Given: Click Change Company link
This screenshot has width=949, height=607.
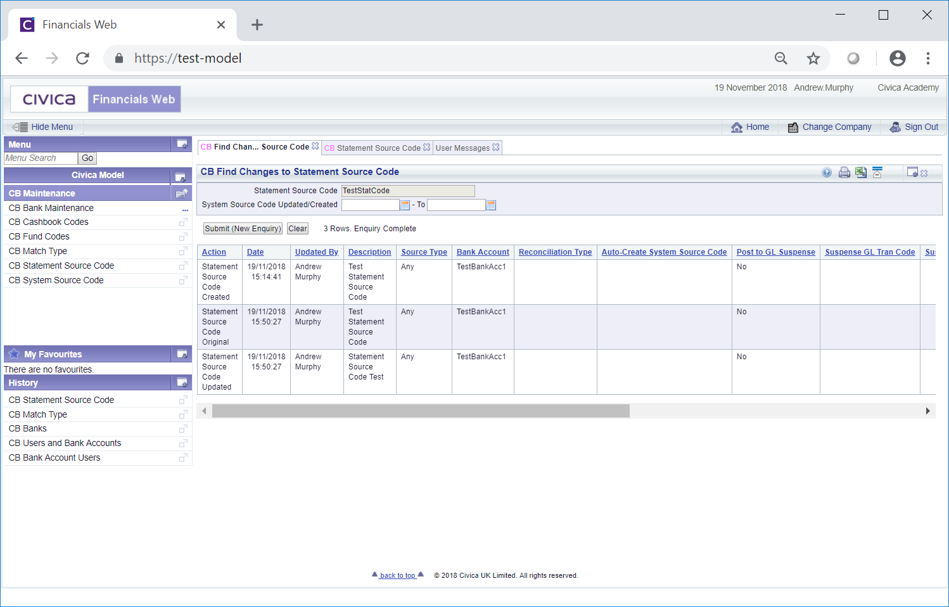Looking at the screenshot, I should point(829,127).
